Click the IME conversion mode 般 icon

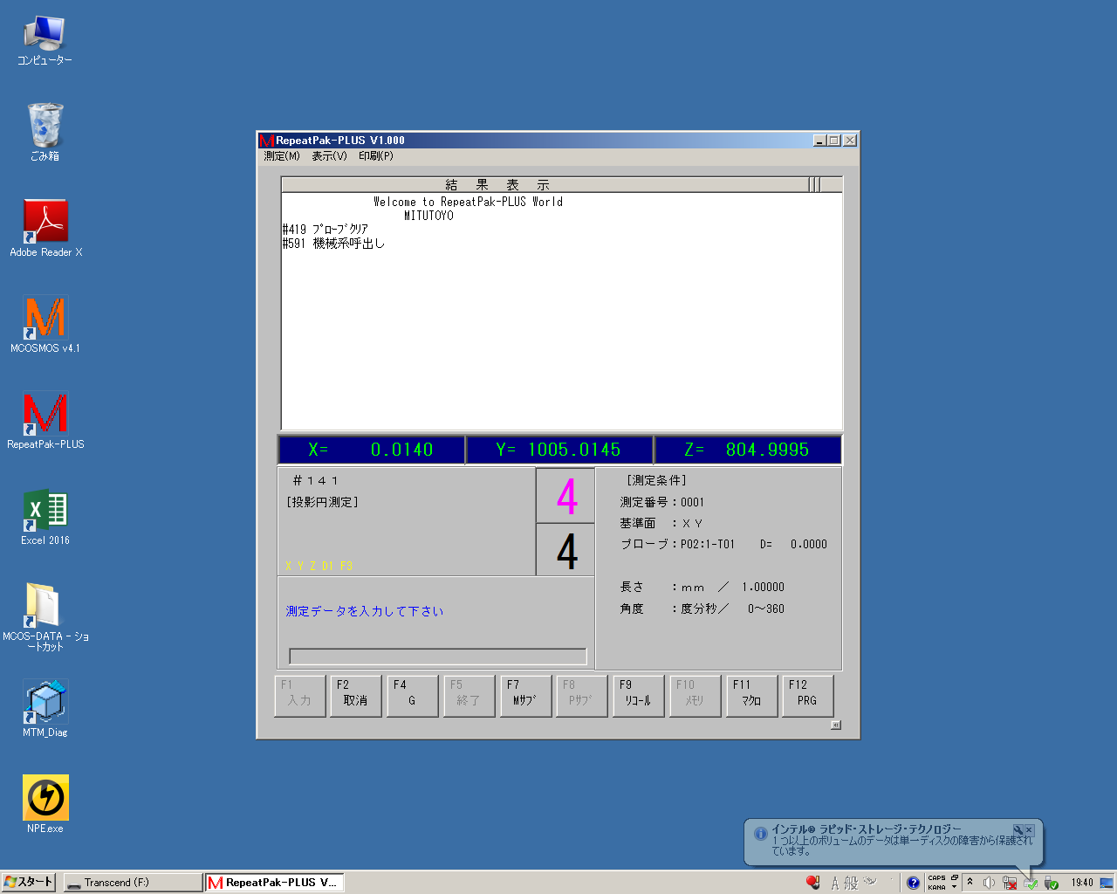click(x=851, y=883)
